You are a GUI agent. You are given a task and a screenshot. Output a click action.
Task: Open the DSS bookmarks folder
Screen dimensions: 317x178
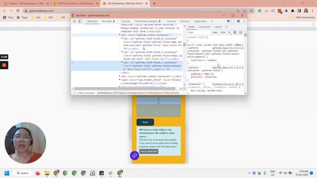pyautogui.click(x=49, y=18)
